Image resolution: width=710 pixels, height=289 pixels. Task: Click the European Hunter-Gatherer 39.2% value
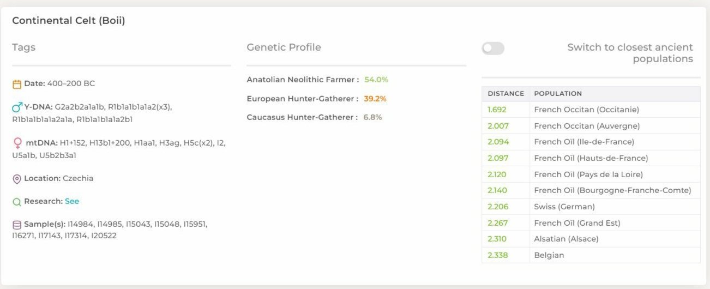(375, 99)
